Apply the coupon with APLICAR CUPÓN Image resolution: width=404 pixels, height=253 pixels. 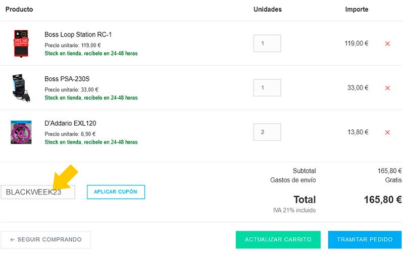click(x=116, y=192)
